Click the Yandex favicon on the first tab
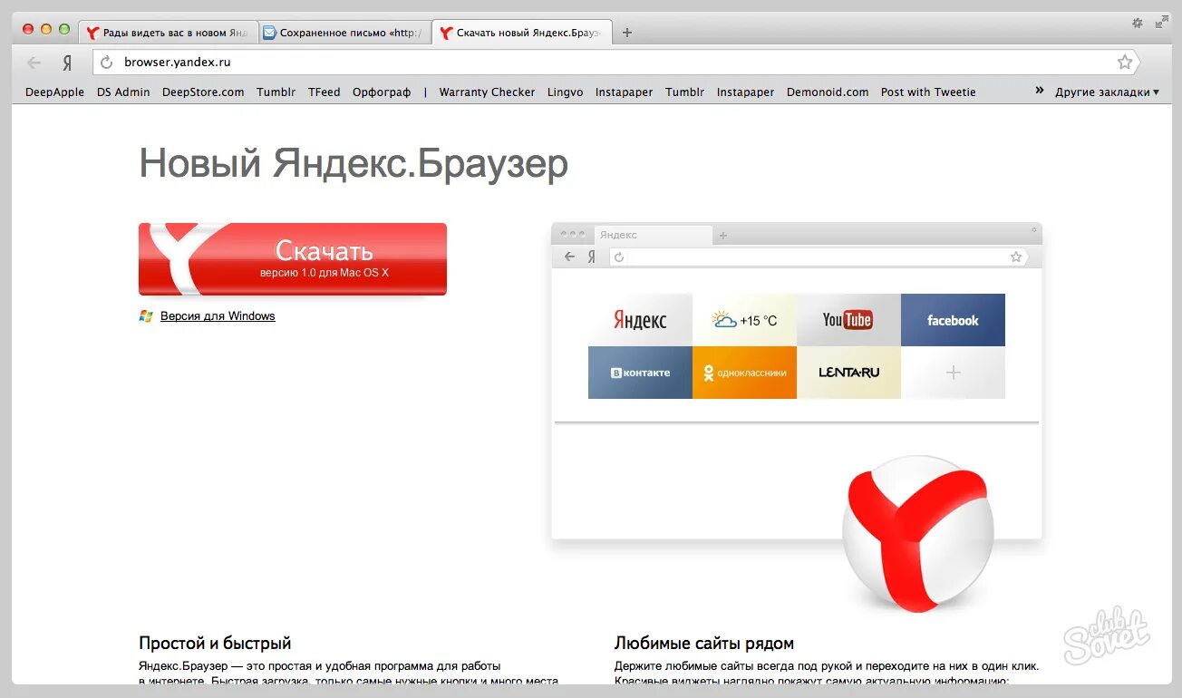 point(92,34)
